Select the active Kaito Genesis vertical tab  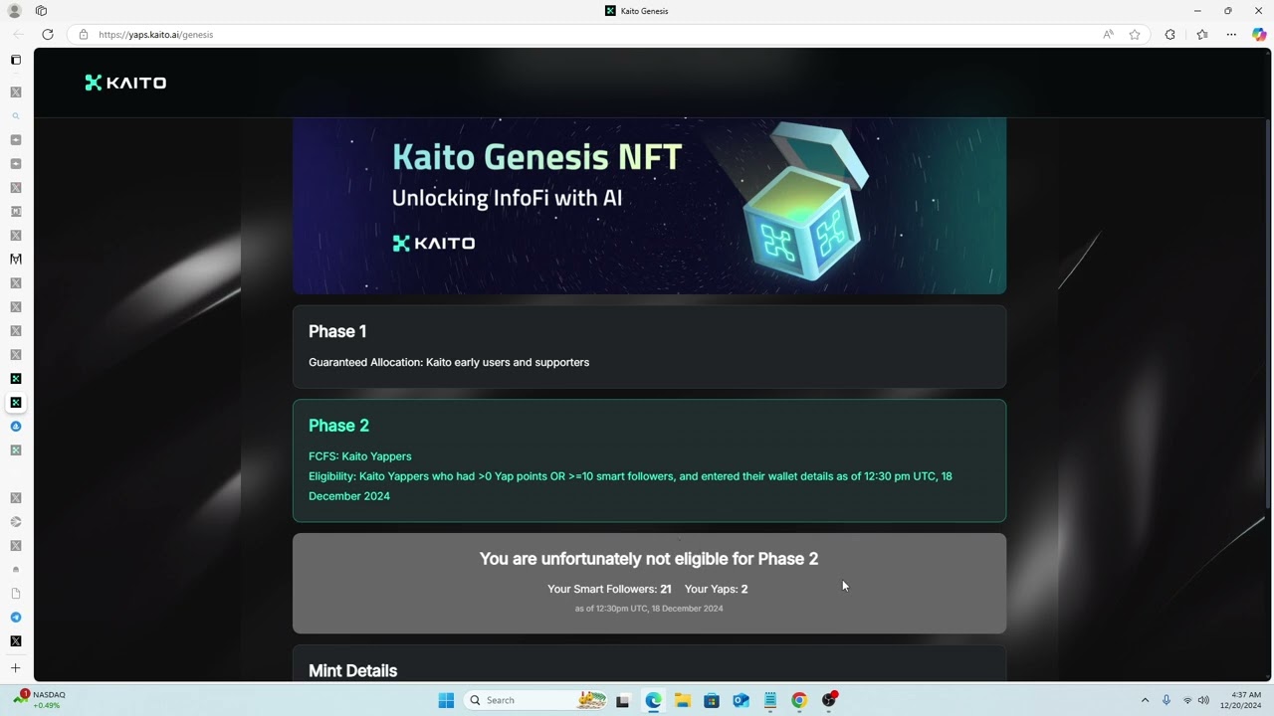coord(15,402)
